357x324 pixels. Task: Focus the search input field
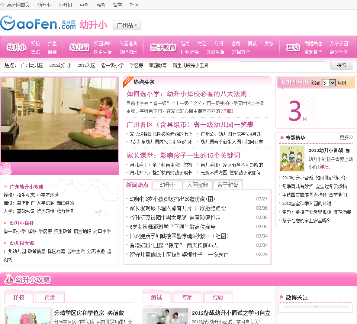coord(282,66)
